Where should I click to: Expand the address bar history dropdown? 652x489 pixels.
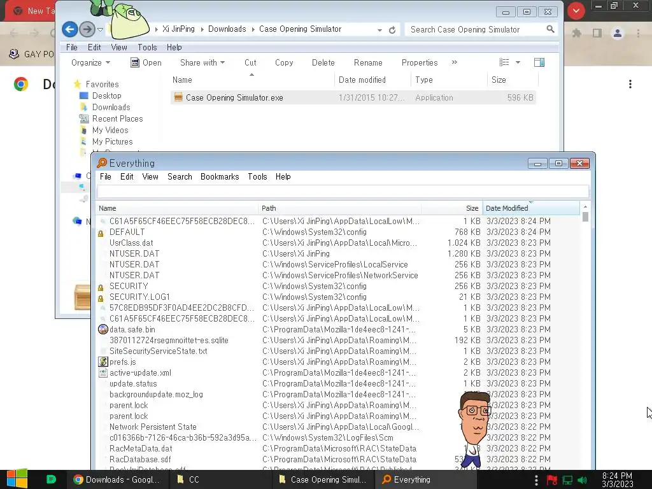(379, 30)
